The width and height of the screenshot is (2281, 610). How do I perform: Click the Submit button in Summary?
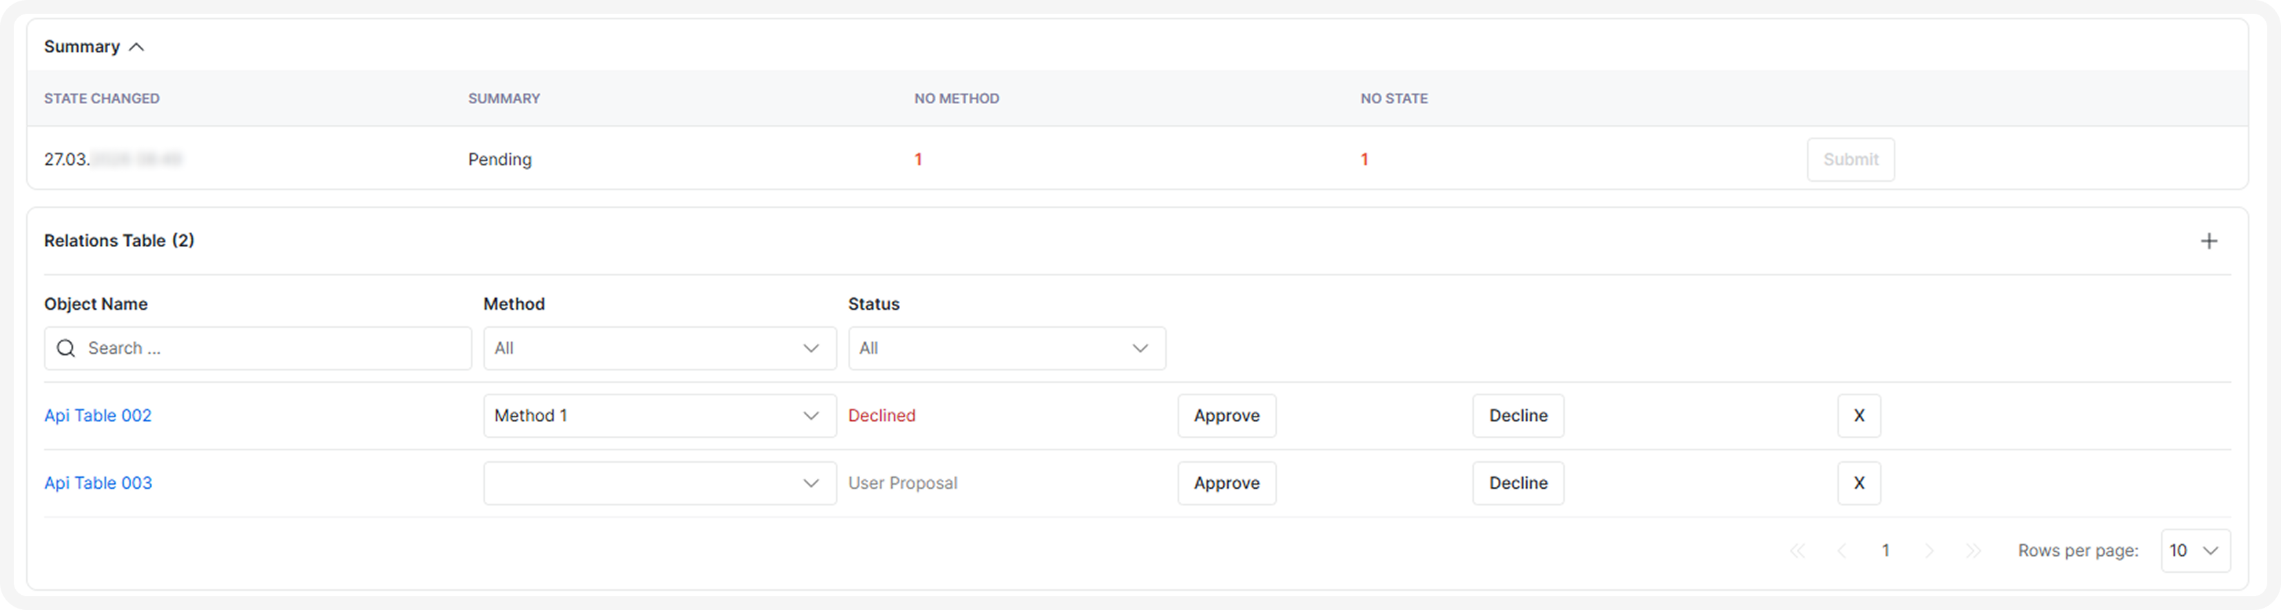(x=1851, y=159)
